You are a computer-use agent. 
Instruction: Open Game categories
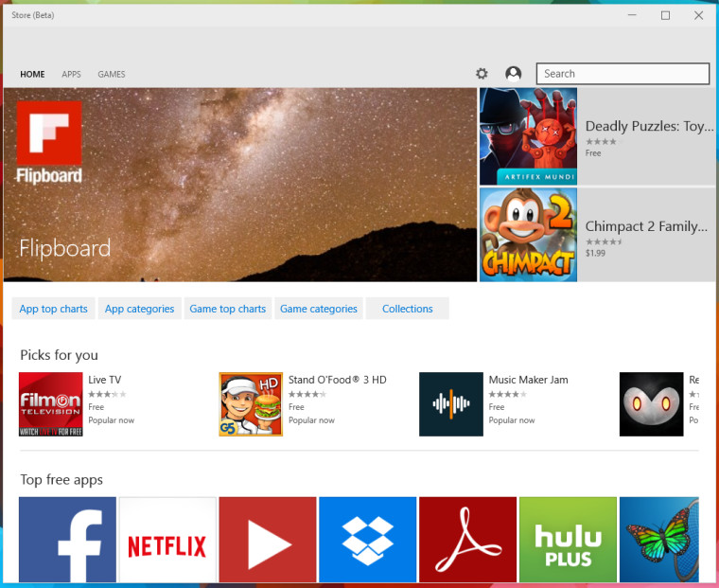[x=319, y=309]
